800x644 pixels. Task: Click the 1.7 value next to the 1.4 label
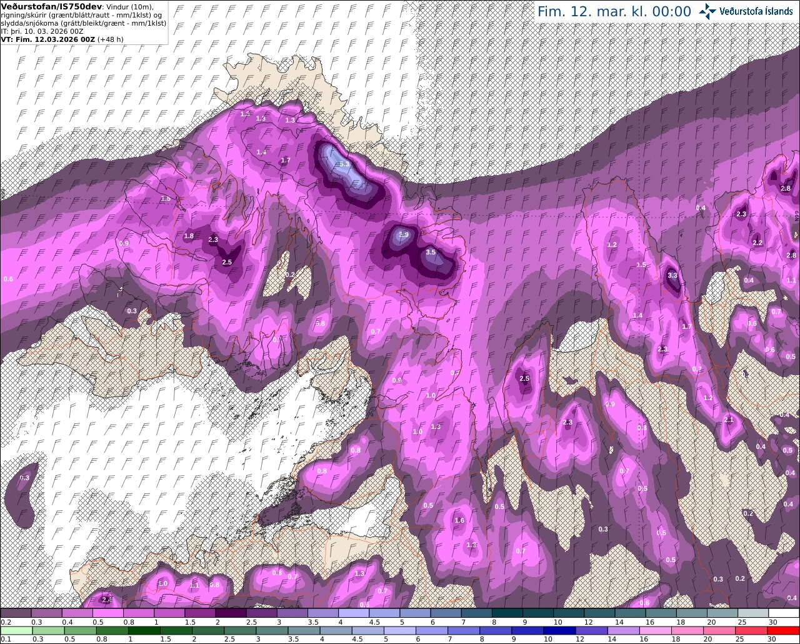click(286, 160)
